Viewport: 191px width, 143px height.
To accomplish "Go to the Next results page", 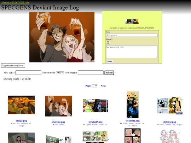I will (103, 86).
